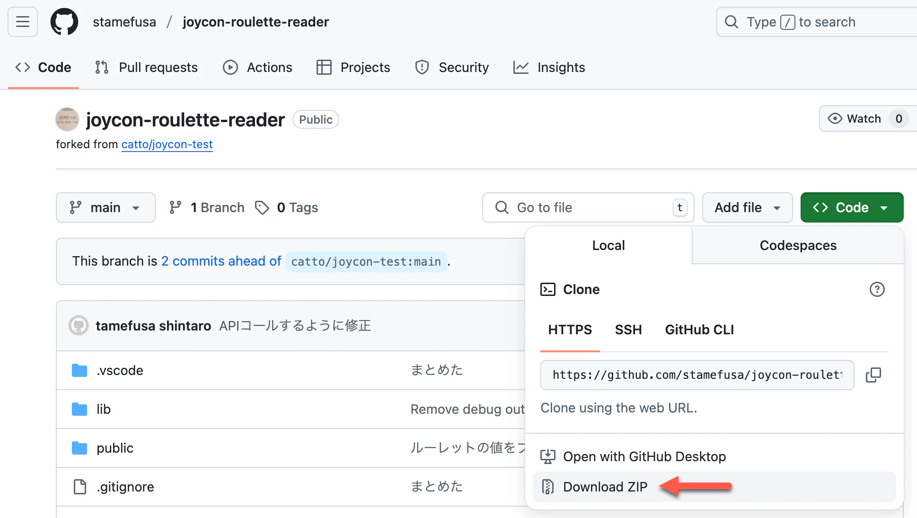Select the GitHub CLI clone tab
The width and height of the screenshot is (917, 518).
(x=699, y=330)
